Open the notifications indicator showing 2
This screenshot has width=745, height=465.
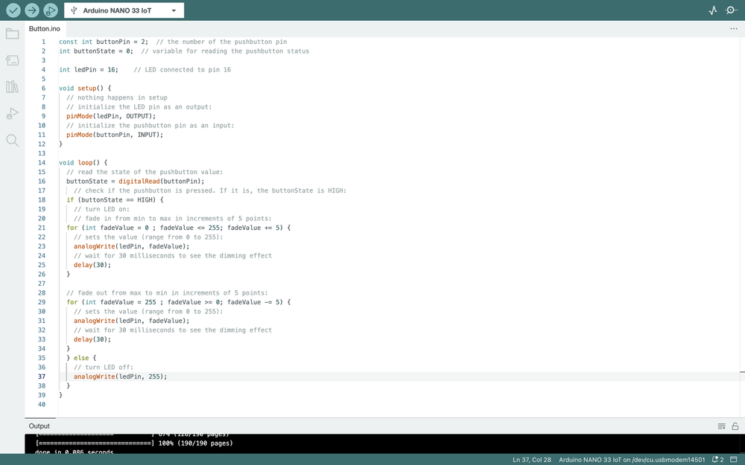[718, 460]
